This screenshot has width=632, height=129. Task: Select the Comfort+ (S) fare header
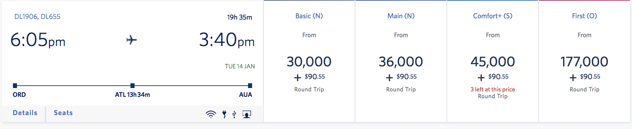pos(493,16)
